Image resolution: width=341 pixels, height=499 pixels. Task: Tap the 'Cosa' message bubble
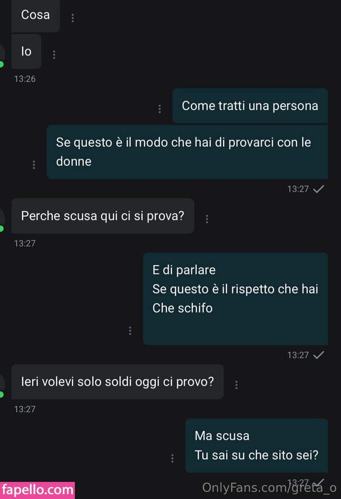pyautogui.click(x=36, y=16)
